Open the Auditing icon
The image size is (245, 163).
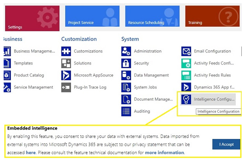(126, 111)
